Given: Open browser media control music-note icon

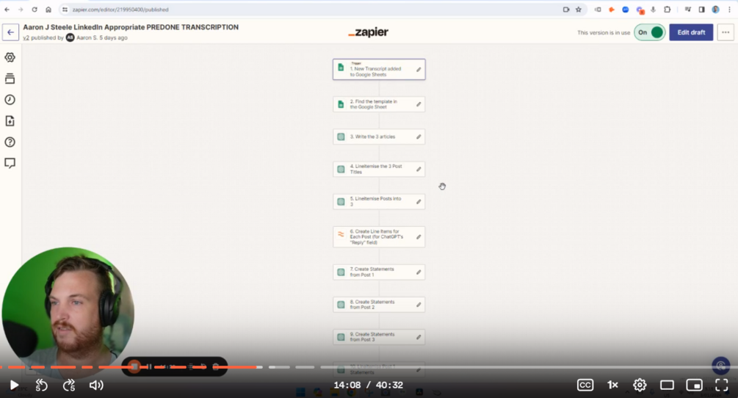Looking at the screenshot, I should [687, 10].
